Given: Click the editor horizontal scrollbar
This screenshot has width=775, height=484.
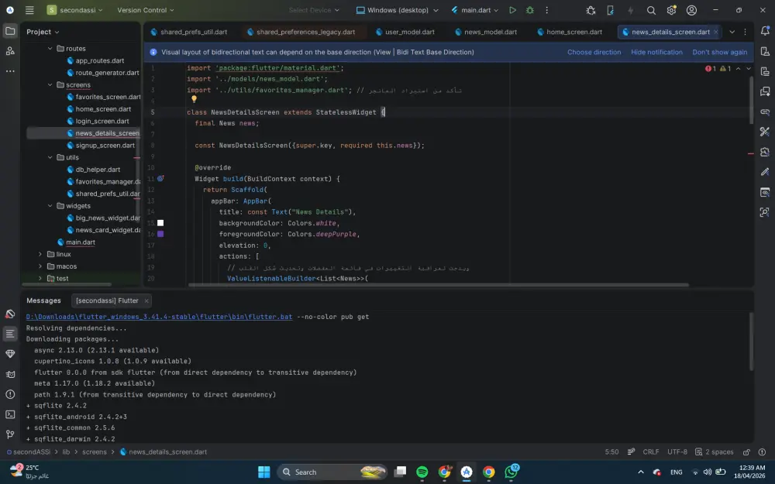Looking at the screenshot, I should 438,285.
